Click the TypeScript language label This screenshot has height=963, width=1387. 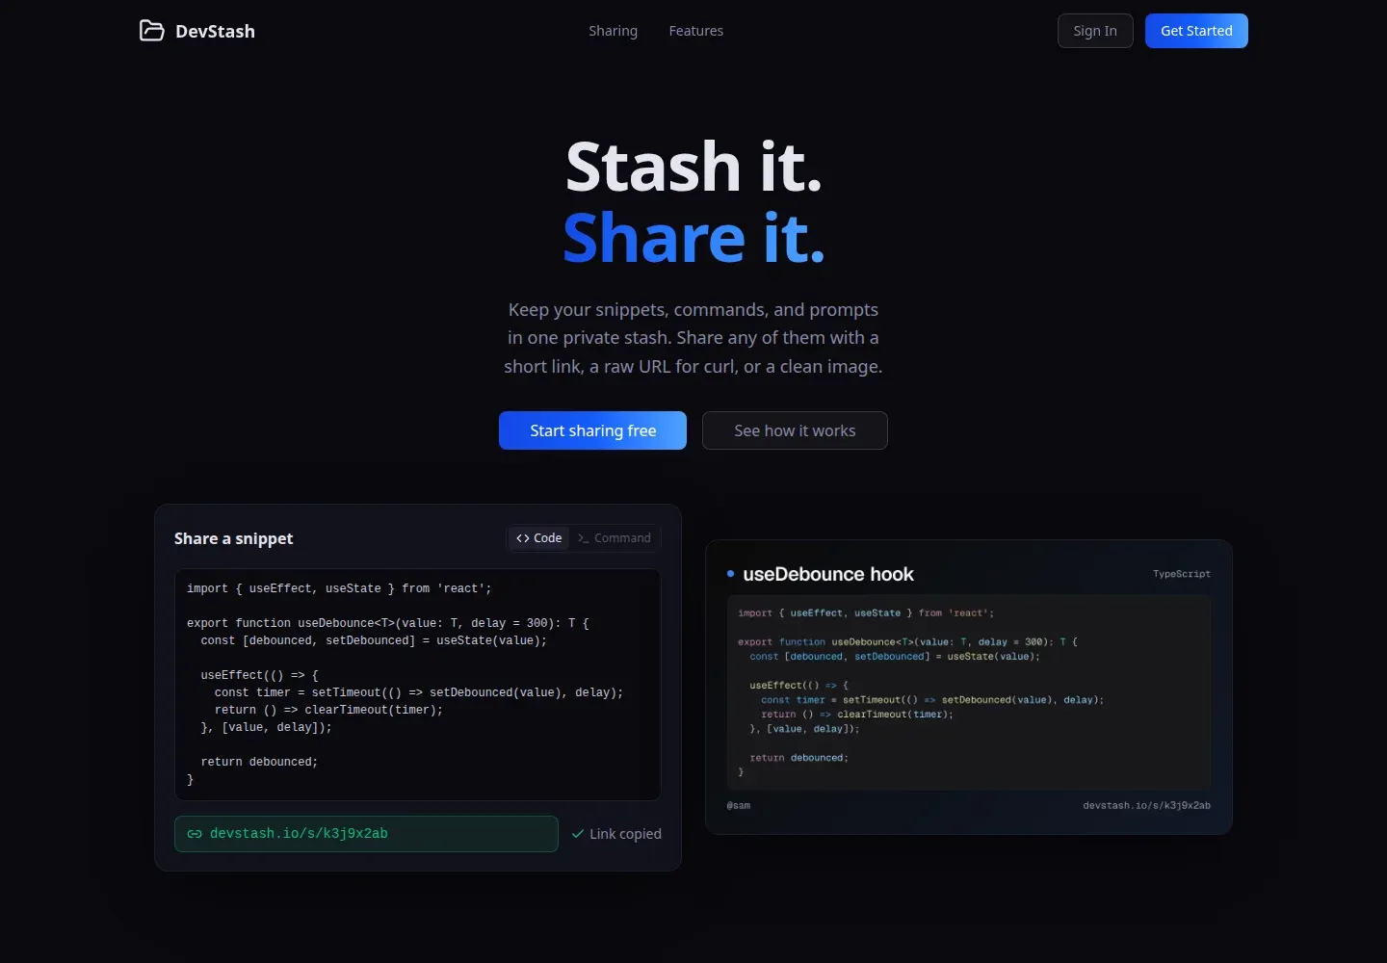click(1182, 574)
